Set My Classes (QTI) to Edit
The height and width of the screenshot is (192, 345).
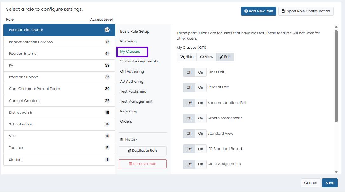click(x=225, y=57)
